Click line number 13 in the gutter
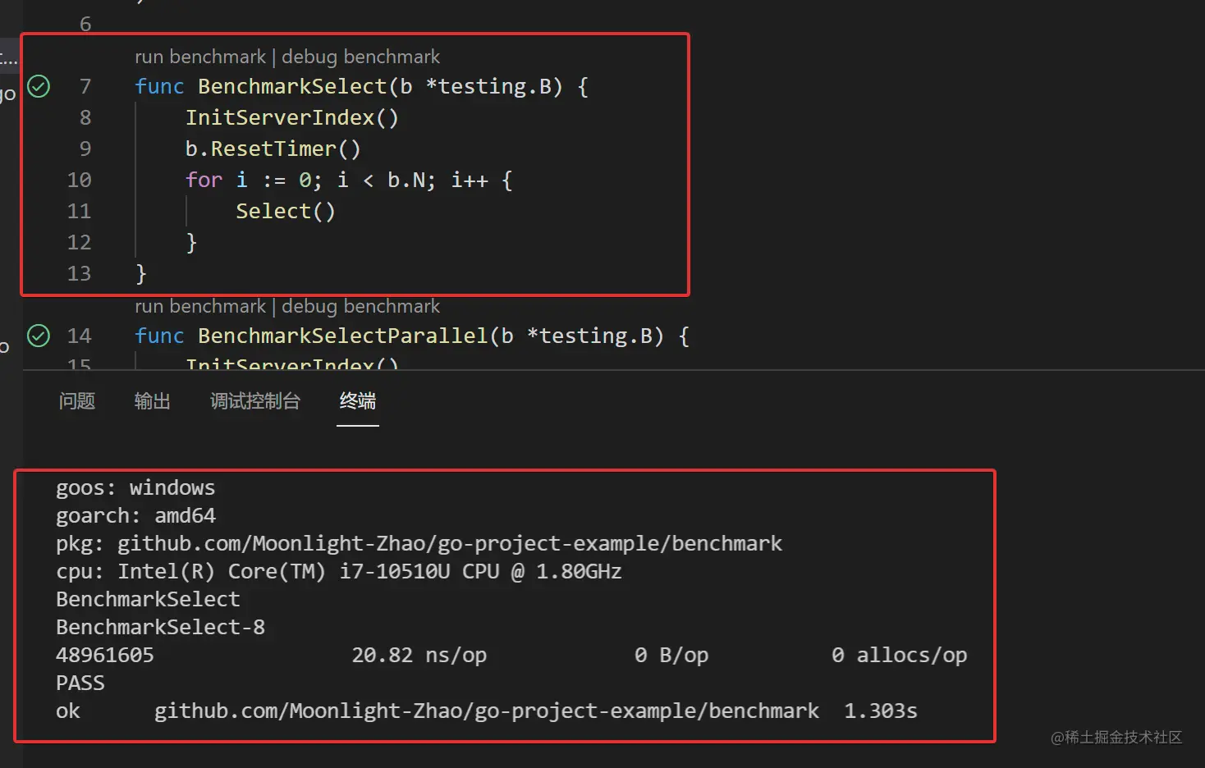The image size is (1205, 768). pos(80,273)
